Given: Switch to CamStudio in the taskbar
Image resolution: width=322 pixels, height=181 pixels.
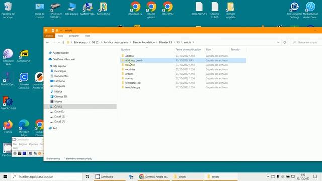Looking at the screenshot, I should pos(110,176).
